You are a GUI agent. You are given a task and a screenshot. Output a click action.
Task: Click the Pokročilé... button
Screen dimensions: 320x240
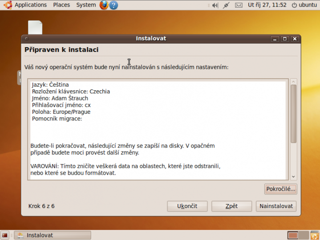pyautogui.click(x=281, y=189)
